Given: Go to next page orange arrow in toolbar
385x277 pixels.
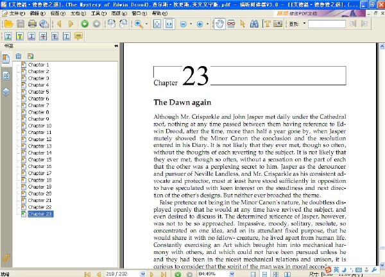Looking at the screenshot, I should coord(71,24).
